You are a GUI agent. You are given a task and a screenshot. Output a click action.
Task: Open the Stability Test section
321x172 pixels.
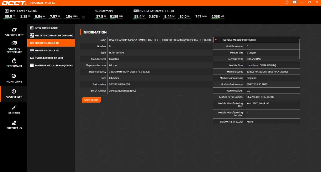tap(14, 32)
